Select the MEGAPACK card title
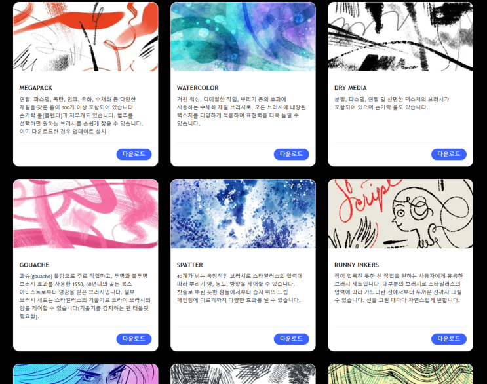487x384 pixels. click(35, 88)
